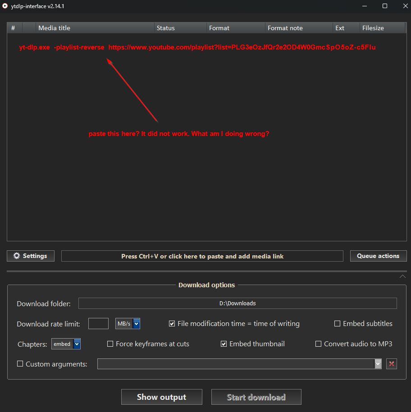Enable Force keyframes at cuts checkbox
This screenshot has width=411, height=412.
click(110, 344)
